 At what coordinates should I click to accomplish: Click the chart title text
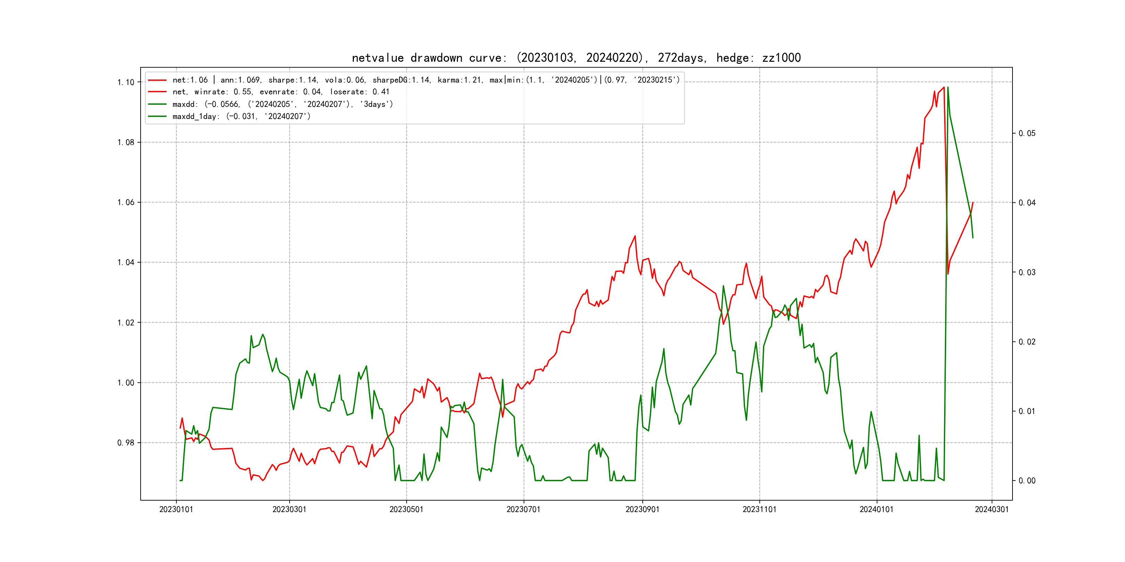pyautogui.click(x=576, y=58)
